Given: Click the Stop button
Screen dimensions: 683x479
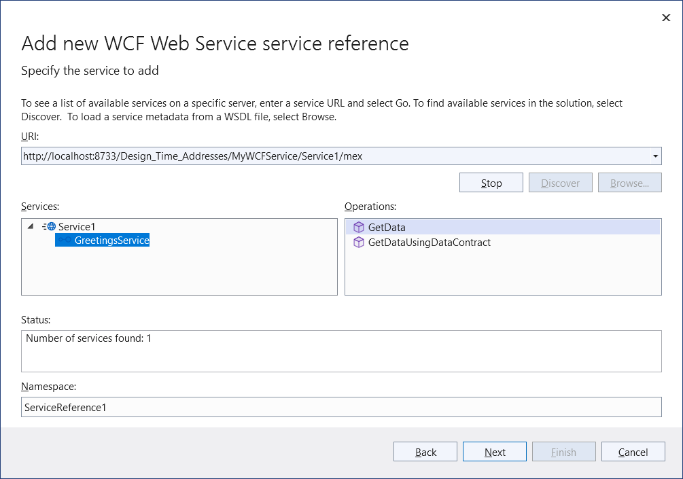Looking at the screenshot, I should coord(491,182).
